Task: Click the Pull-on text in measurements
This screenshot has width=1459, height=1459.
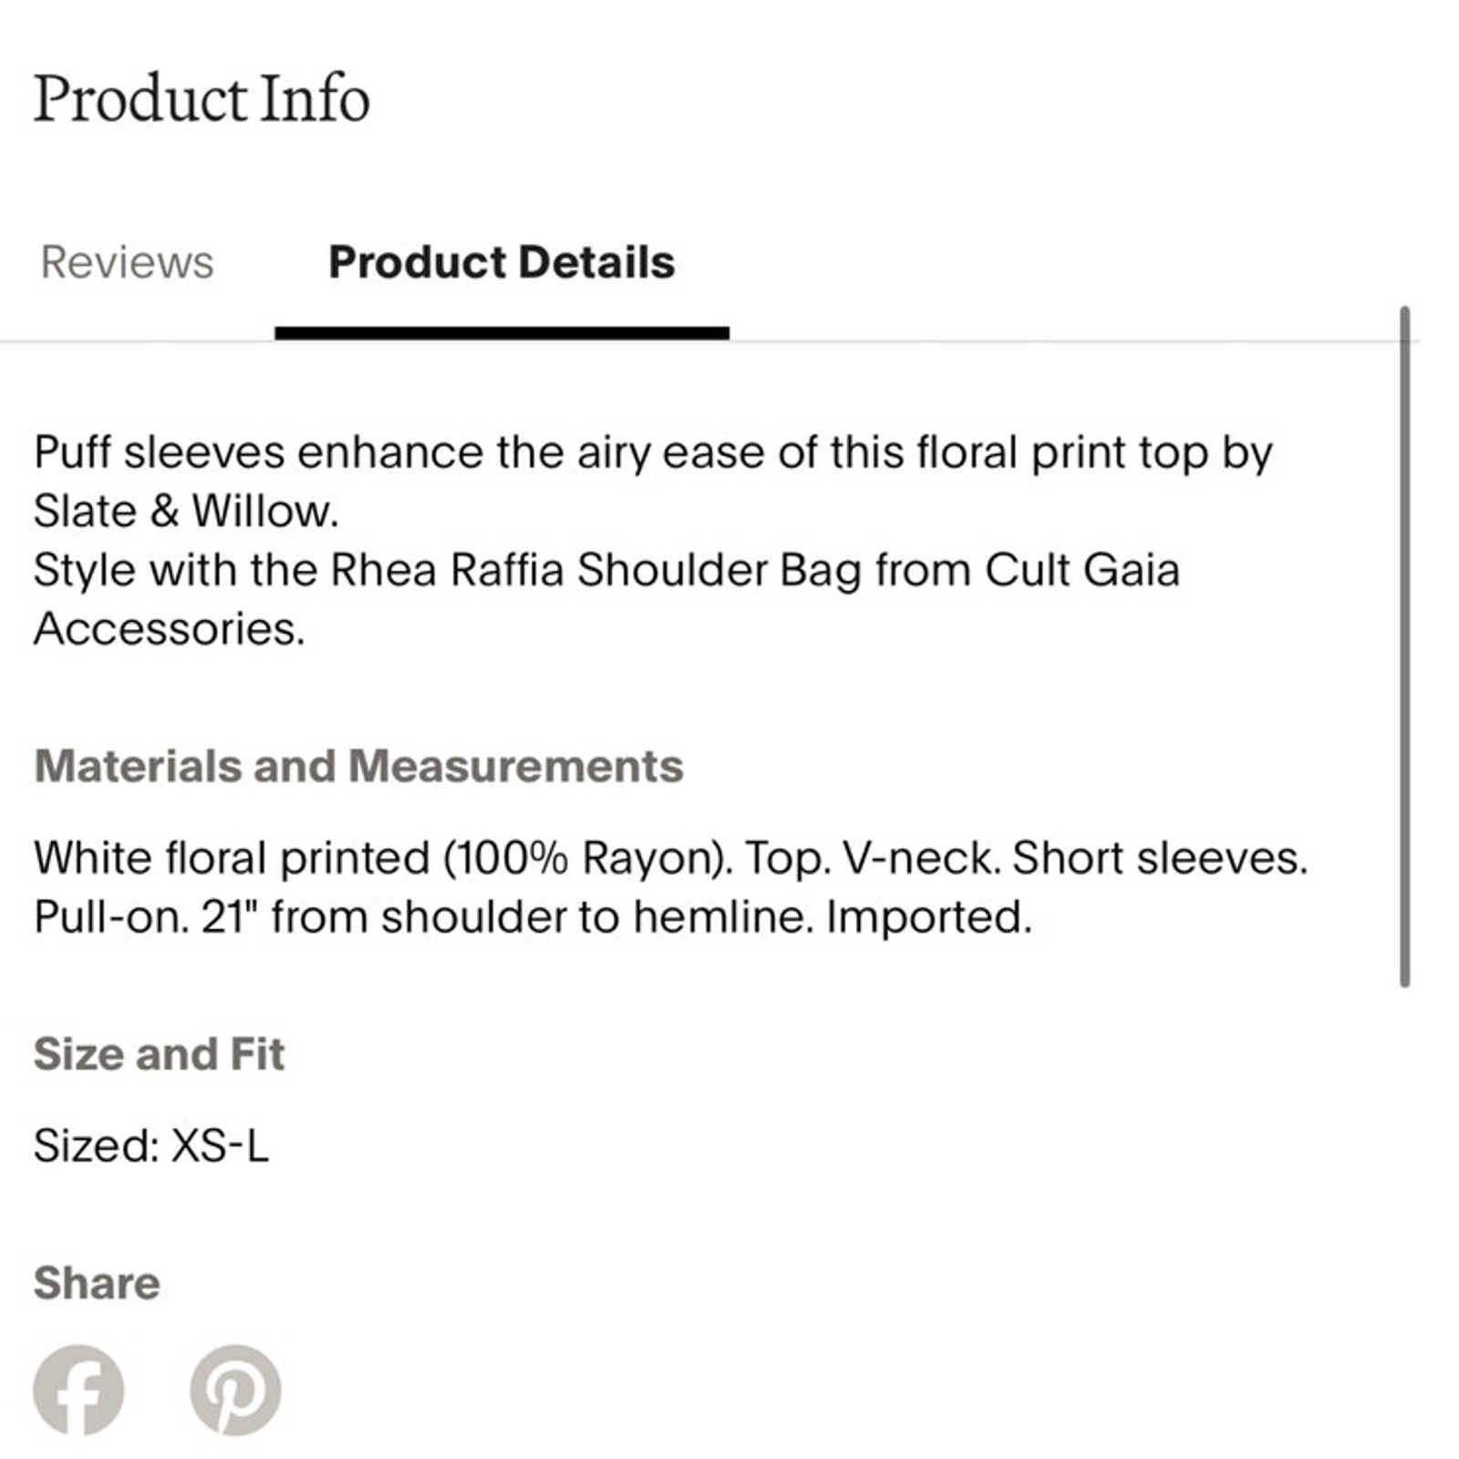Action: tap(111, 916)
